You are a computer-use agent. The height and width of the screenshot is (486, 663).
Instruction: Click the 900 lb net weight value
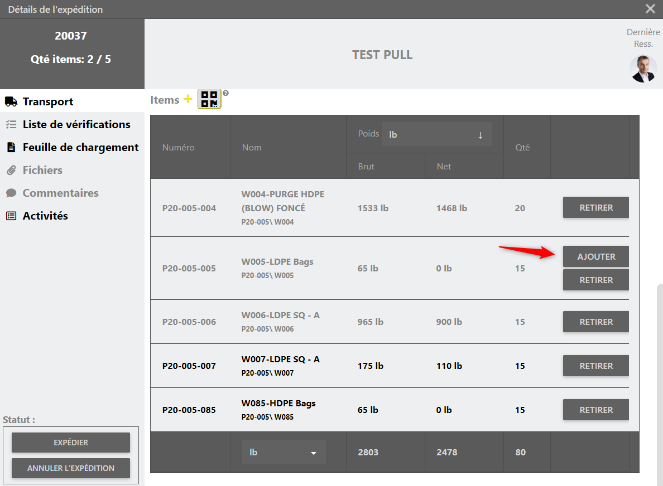449,322
